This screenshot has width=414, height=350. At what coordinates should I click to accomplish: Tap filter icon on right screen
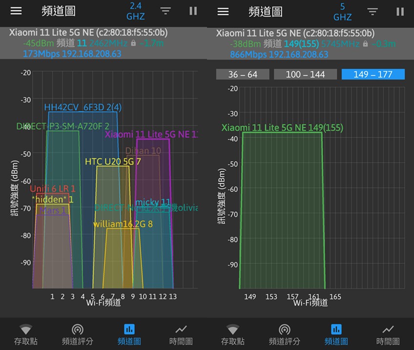coord(373,11)
